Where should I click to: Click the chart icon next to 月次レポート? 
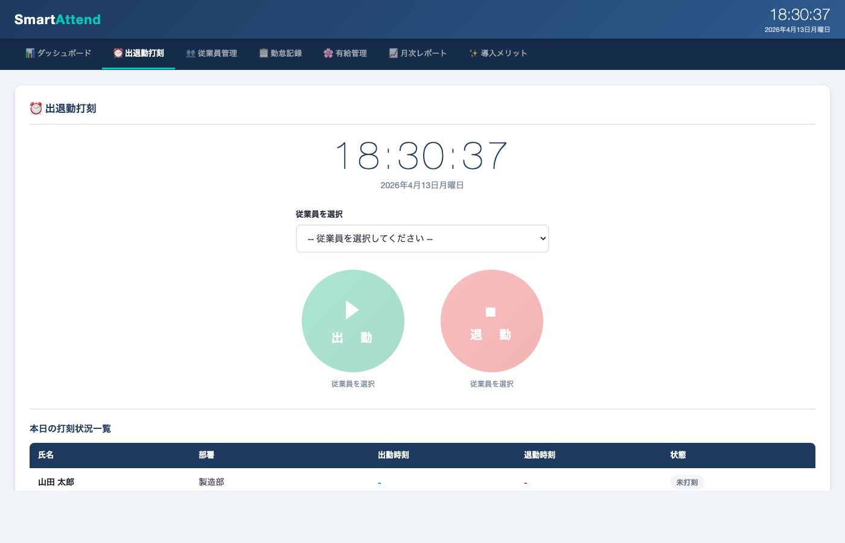point(394,53)
